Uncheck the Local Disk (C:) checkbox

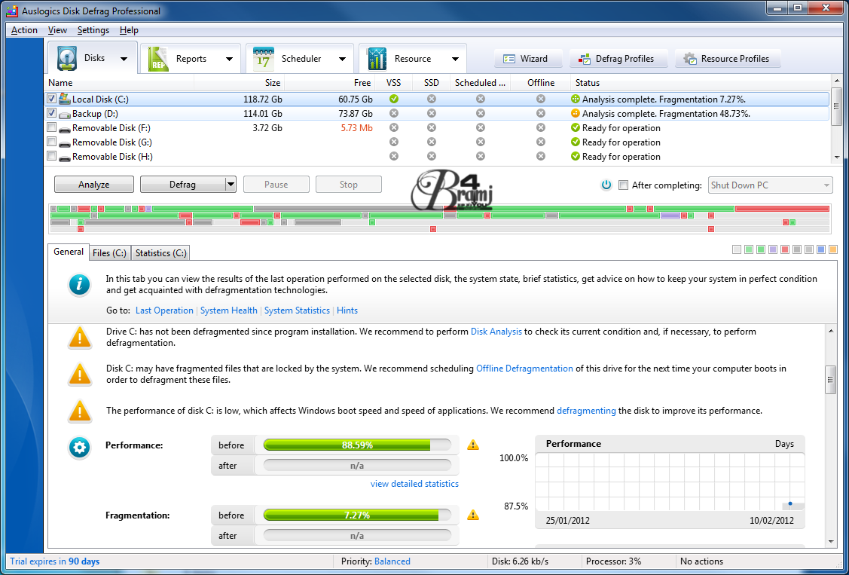click(x=50, y=98)
